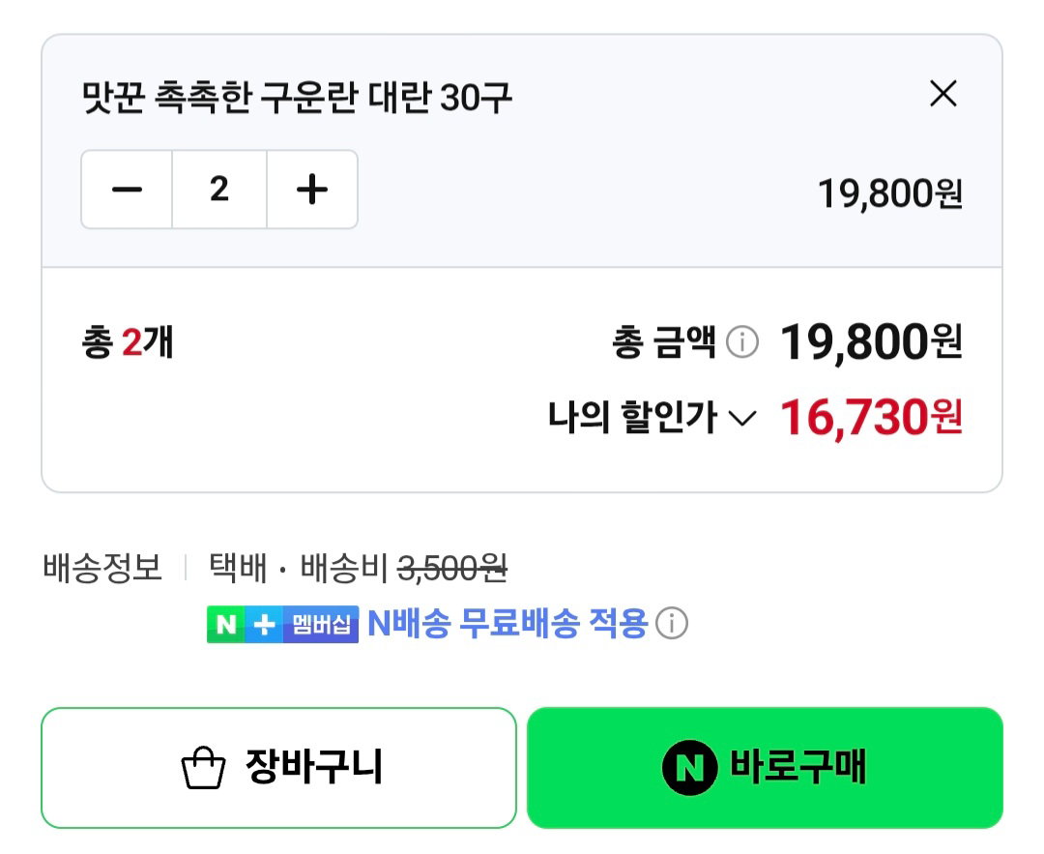Click the product title 맛꾼 촉촉한 구운란
The height and width of the screenshot is (854, 1044).
tap(297, 98)
